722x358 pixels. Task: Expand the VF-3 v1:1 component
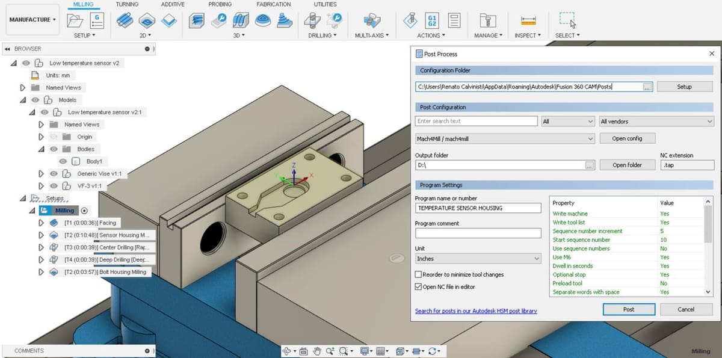coord(42,186)
